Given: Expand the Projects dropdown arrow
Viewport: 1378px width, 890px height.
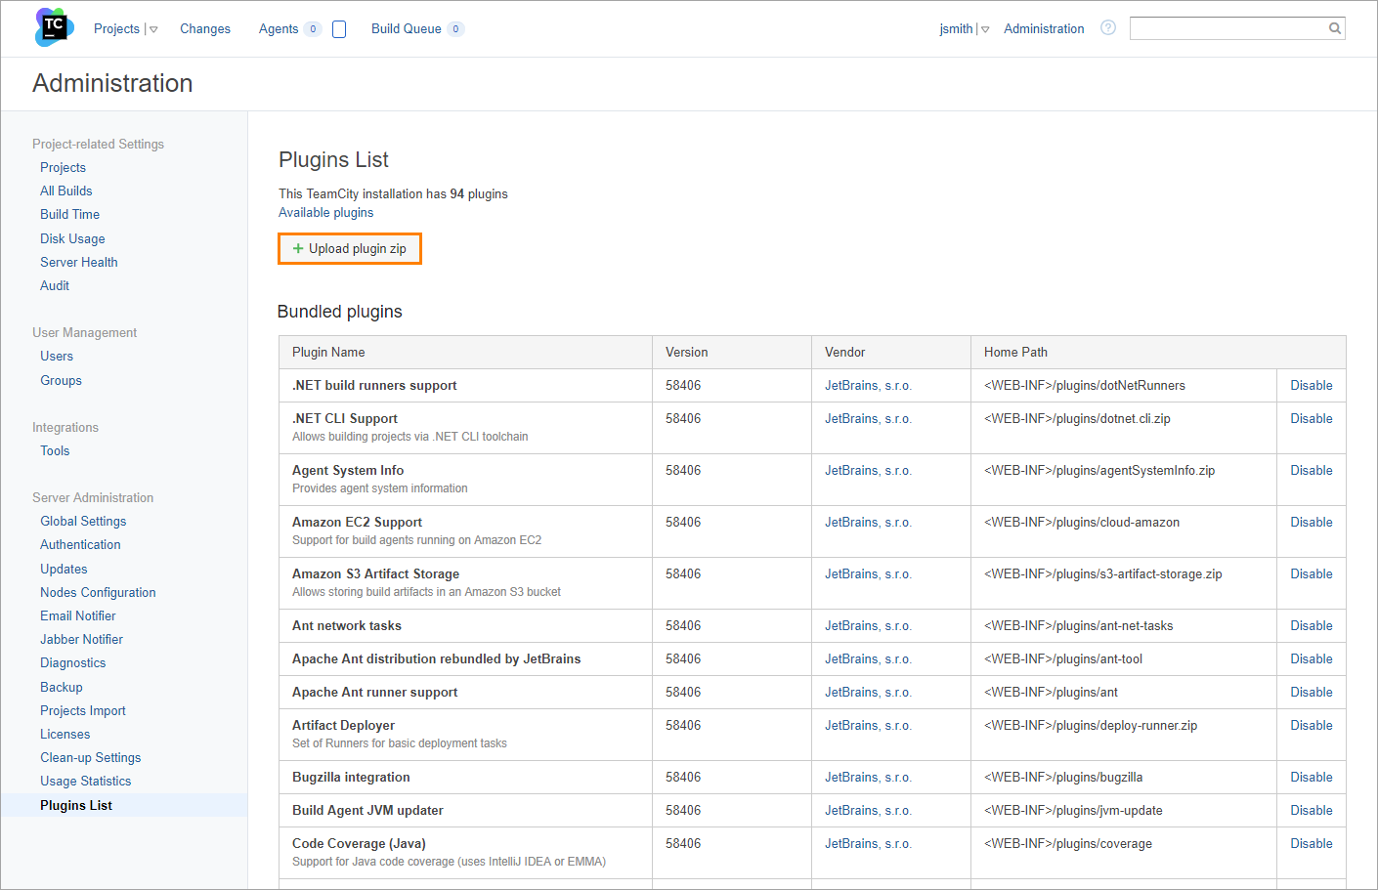Looking at the screenshot, I should pos(152,28).
